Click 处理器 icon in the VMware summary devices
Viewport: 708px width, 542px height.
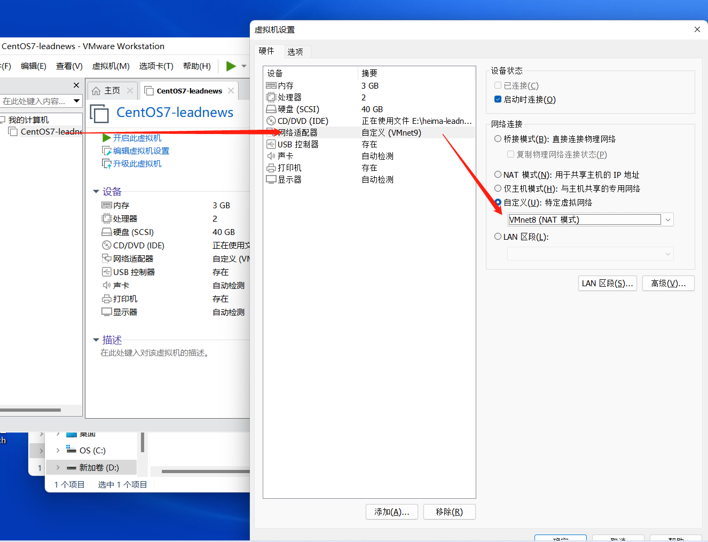tap(107, 218)
